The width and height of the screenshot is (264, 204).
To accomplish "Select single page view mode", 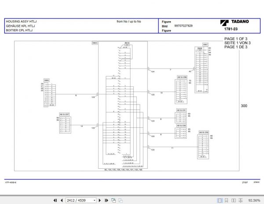I will (220, 200).
